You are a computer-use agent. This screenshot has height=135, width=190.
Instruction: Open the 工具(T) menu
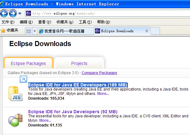point(85,22)
